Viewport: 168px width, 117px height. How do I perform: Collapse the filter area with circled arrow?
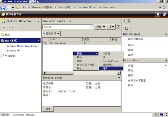[x=118, y=27]
